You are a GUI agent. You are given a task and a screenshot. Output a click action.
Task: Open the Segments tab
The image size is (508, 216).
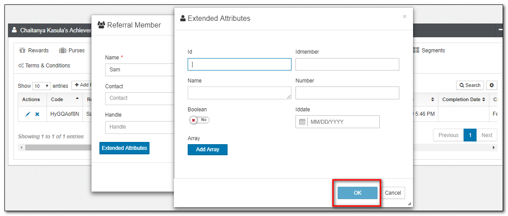(429, 51)
